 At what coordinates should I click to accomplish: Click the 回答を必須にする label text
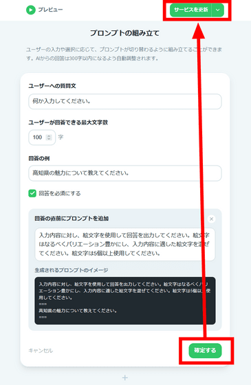[x=60, y=193]
